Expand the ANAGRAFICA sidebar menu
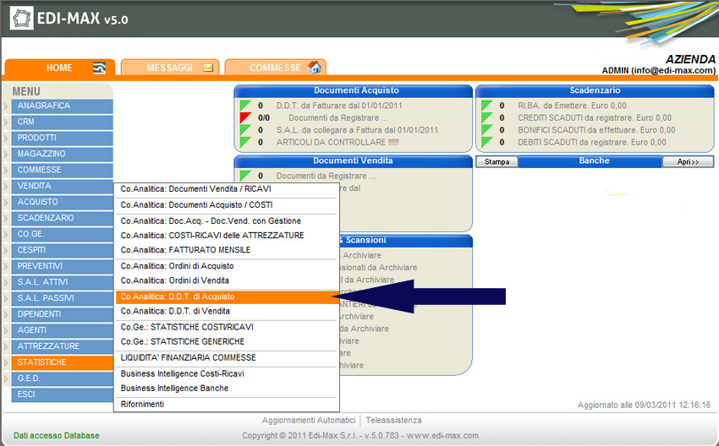This screenshot has height=446, width=719. pos(44,106)
